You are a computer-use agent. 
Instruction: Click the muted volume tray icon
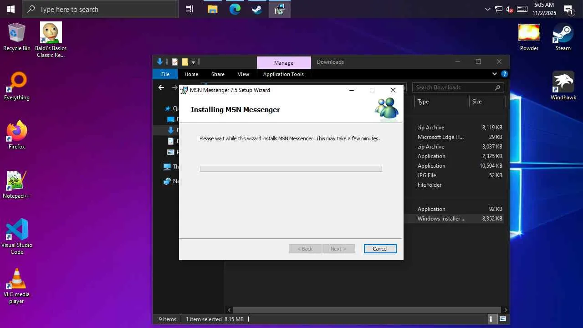(x=510, y=9)
